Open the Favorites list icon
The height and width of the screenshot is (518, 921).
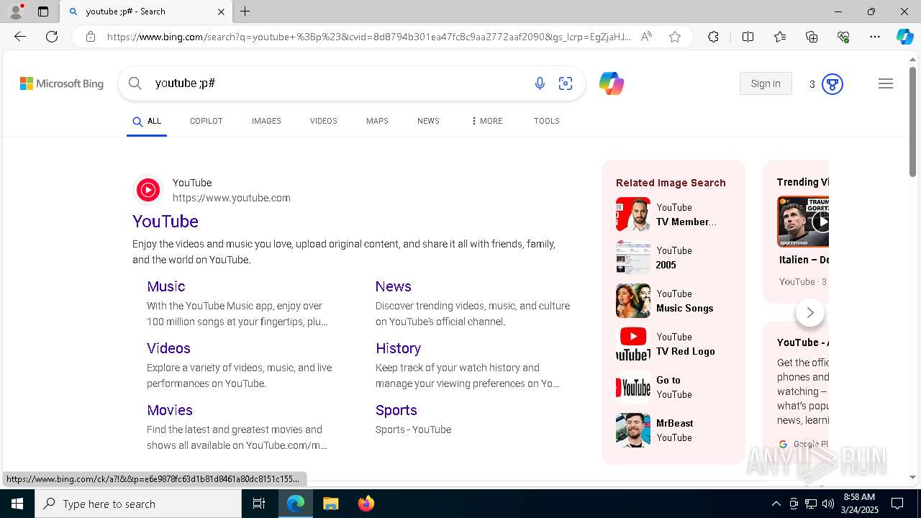780,37
